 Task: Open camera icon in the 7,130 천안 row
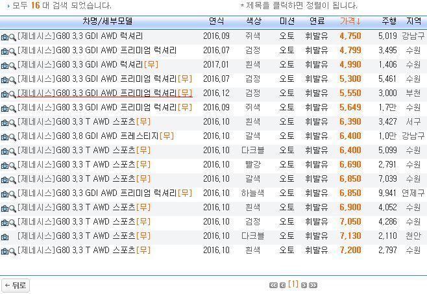click(x=5, y=237)
